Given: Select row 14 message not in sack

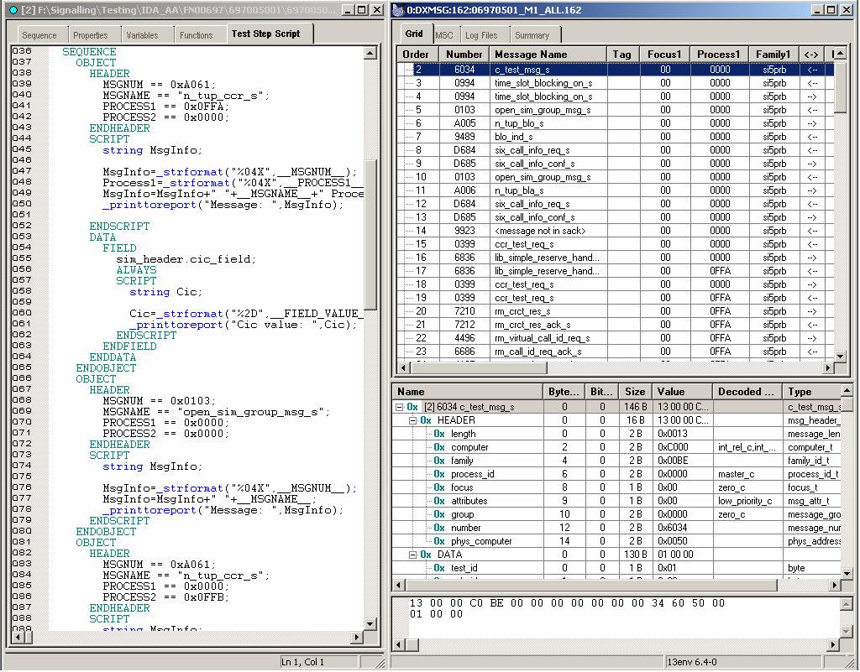Looking at the screenshot, I should (616, 231).
